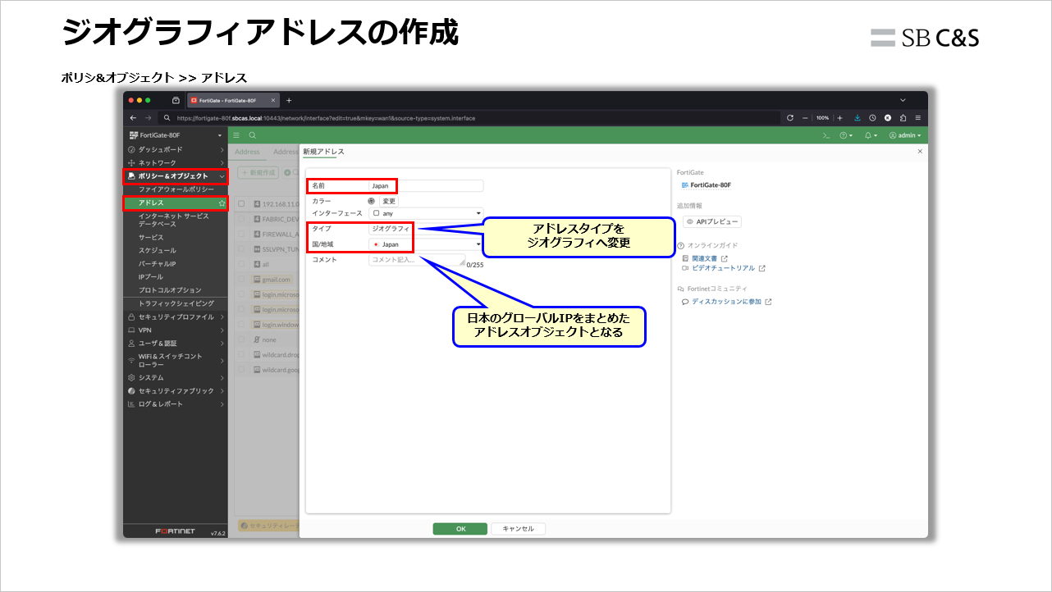The image size is (1052, 592).
Task: Click the tab overview icon beside traffic lights
Action: tap(176, 100)
